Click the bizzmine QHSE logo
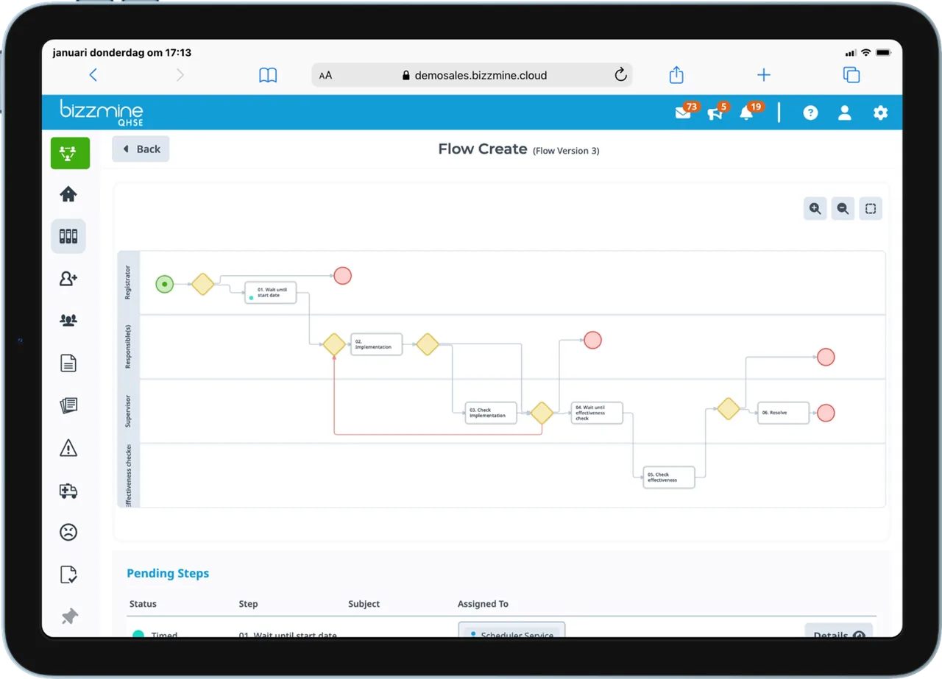 tap(102, 113)
